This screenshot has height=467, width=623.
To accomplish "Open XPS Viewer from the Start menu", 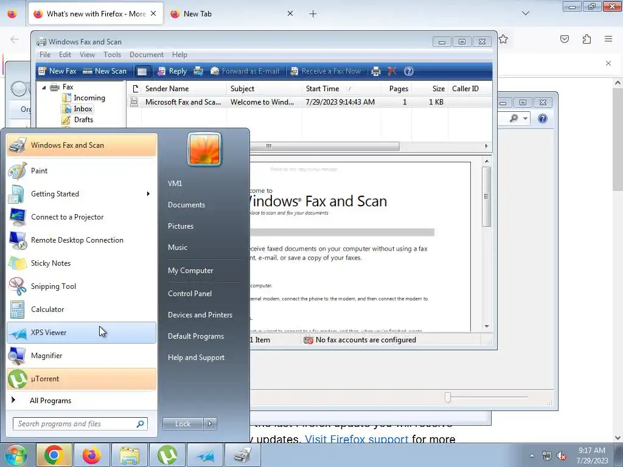I will tap(82, 333).
